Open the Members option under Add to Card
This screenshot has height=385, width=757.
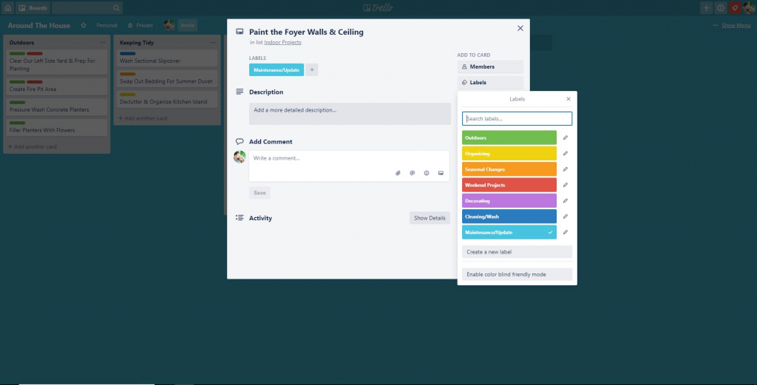[x=490, y=67]
